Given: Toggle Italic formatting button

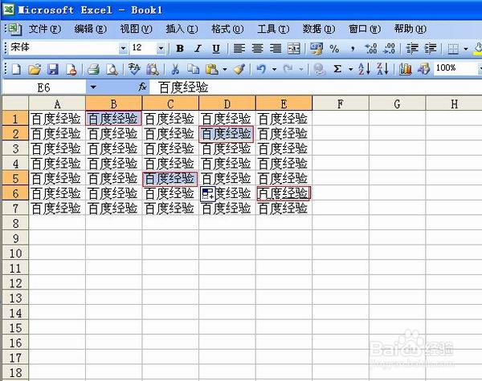Looking at the screenshot, I should [x=198, y=48].
